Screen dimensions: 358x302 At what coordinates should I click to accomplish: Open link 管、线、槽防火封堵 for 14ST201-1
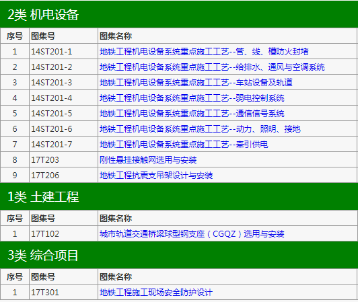pos(204,52)
